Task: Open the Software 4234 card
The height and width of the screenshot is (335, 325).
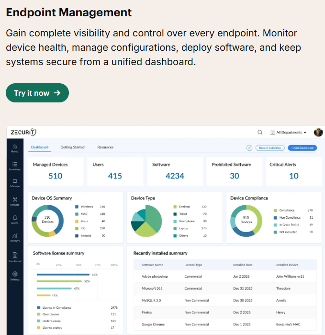Action: pos(175,171)
